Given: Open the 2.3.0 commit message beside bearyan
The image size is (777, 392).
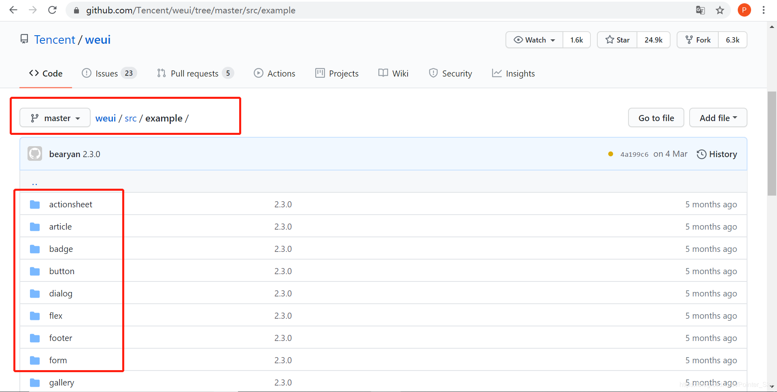Looking at the screenshot, I should coord(91,154).
